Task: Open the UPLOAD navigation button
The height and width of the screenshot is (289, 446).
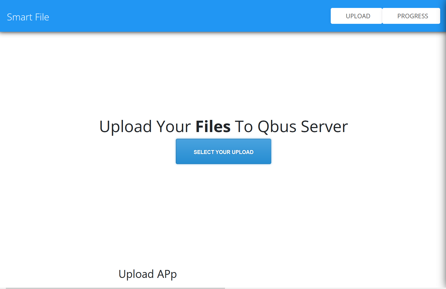Action: pos(356,16)
